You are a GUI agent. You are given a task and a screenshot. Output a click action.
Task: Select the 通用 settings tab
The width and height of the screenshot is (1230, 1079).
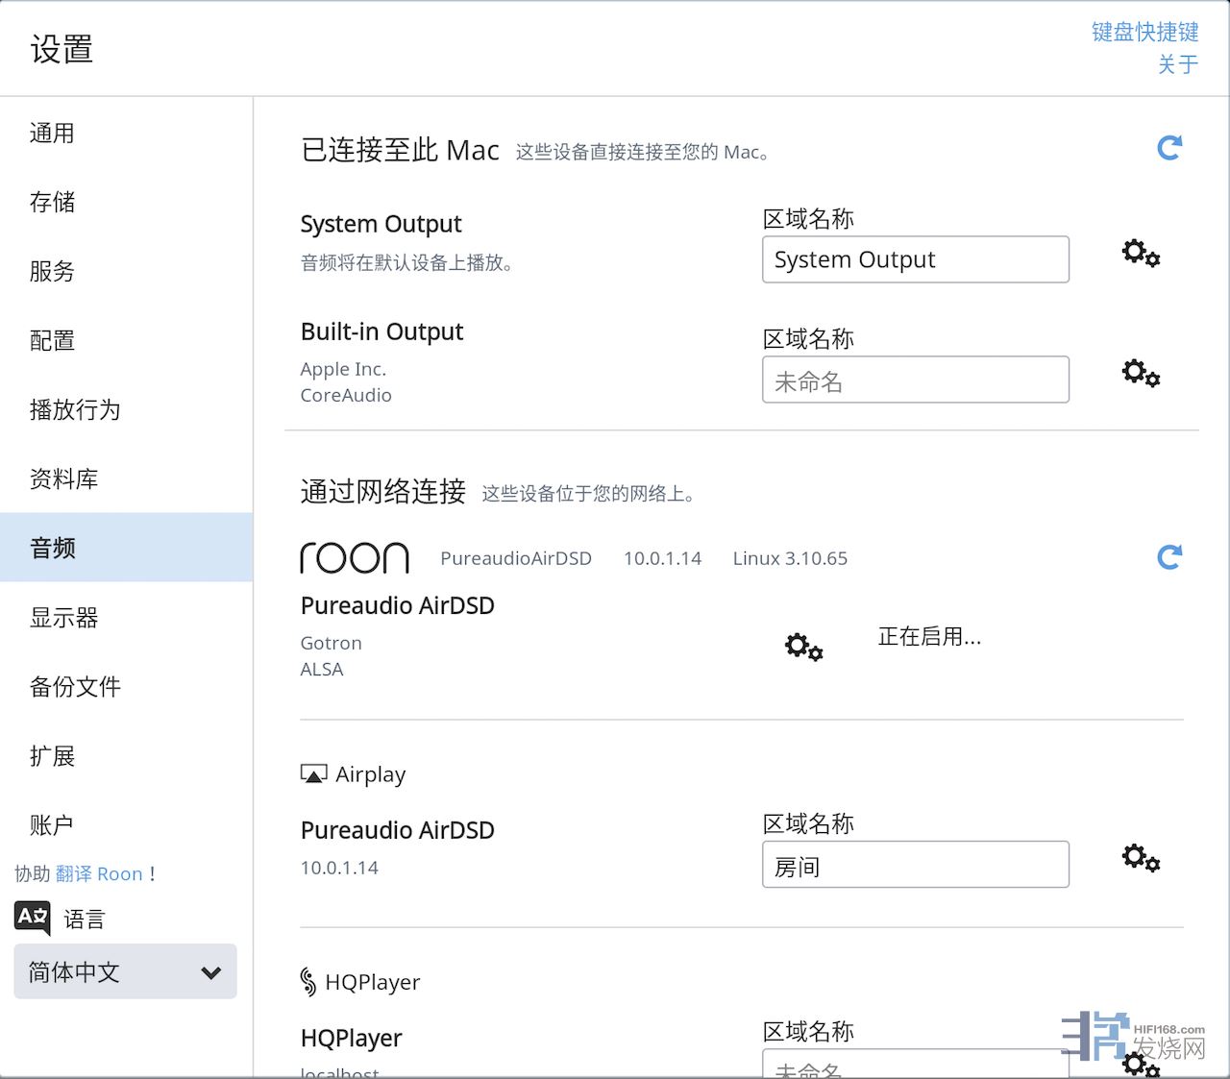coord(52,134)
